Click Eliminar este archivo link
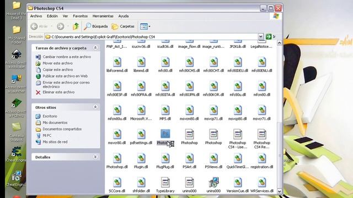 pyautogui.click(x=58, y=92)
